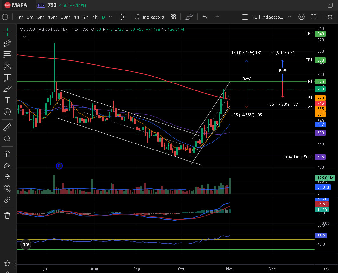Switch theme using the sun icon
This screenshot has height=273, width=338.
[x=330, y=17]
